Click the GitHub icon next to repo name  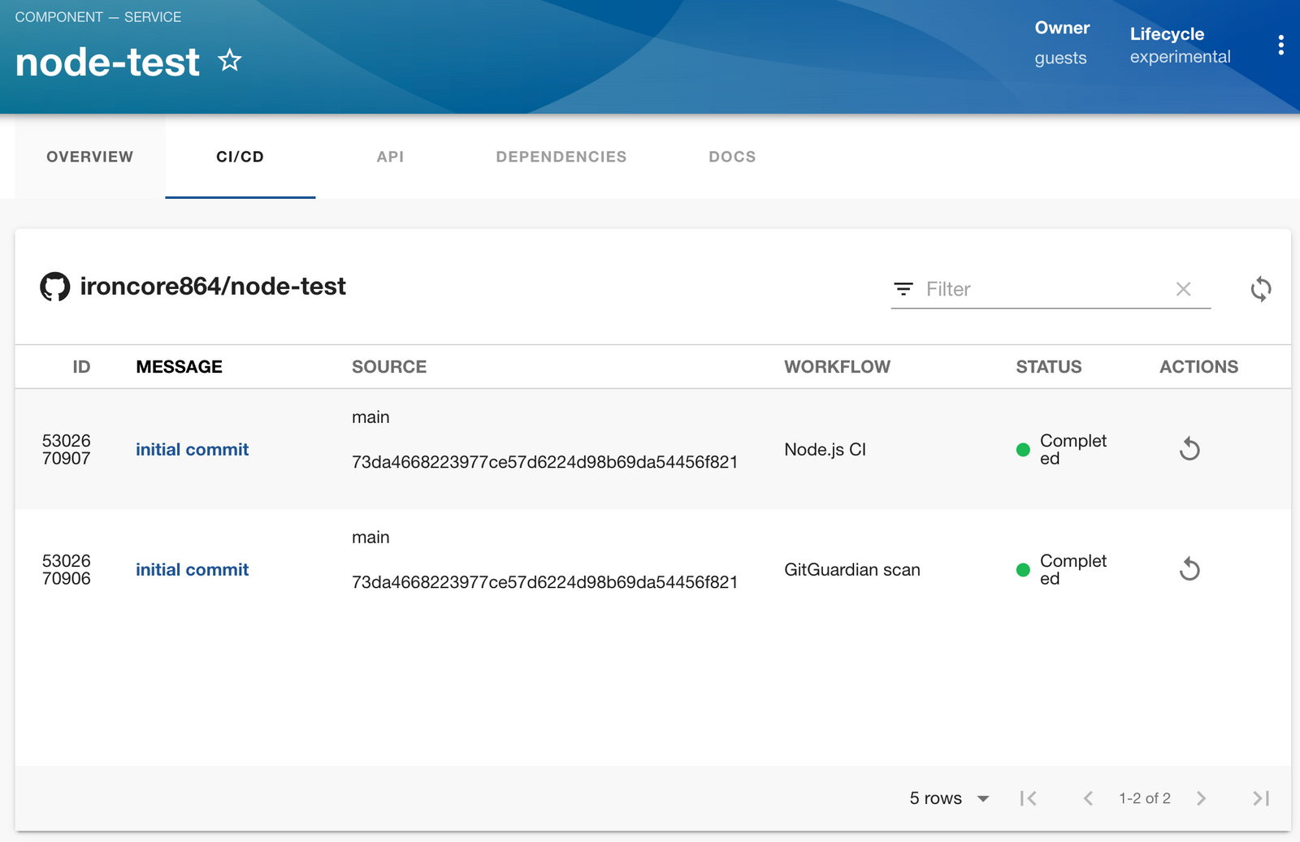point(54,287)
